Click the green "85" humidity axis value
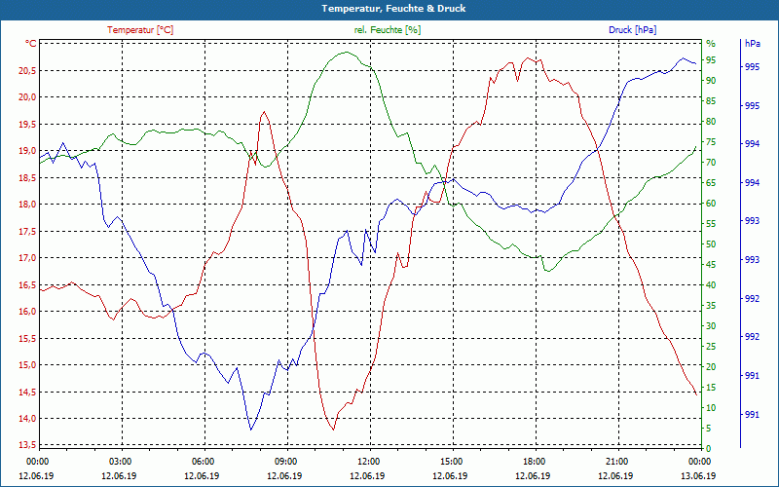779x487 pixels. point(711,102)
